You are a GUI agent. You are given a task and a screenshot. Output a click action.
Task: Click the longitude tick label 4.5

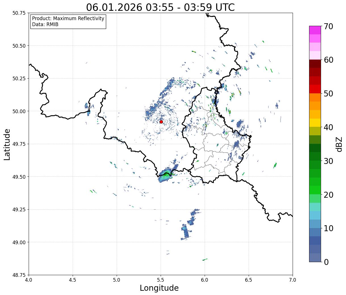point(73,280)
